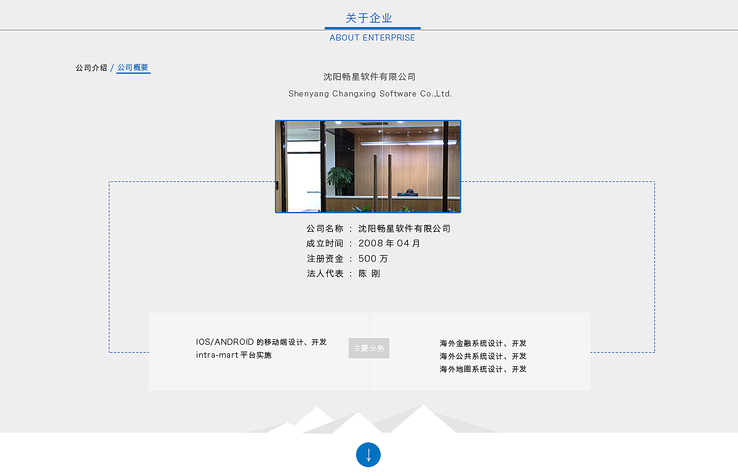
Task: Select the company name 沈阳畅星软件有限公司
Action: pos(369,76)
